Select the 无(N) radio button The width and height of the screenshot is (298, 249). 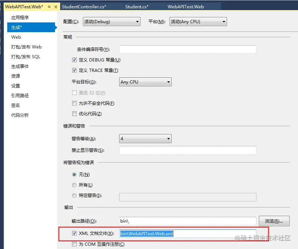[74, 175]
